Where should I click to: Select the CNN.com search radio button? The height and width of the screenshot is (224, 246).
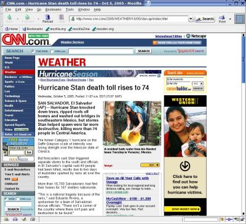[52, 52]
